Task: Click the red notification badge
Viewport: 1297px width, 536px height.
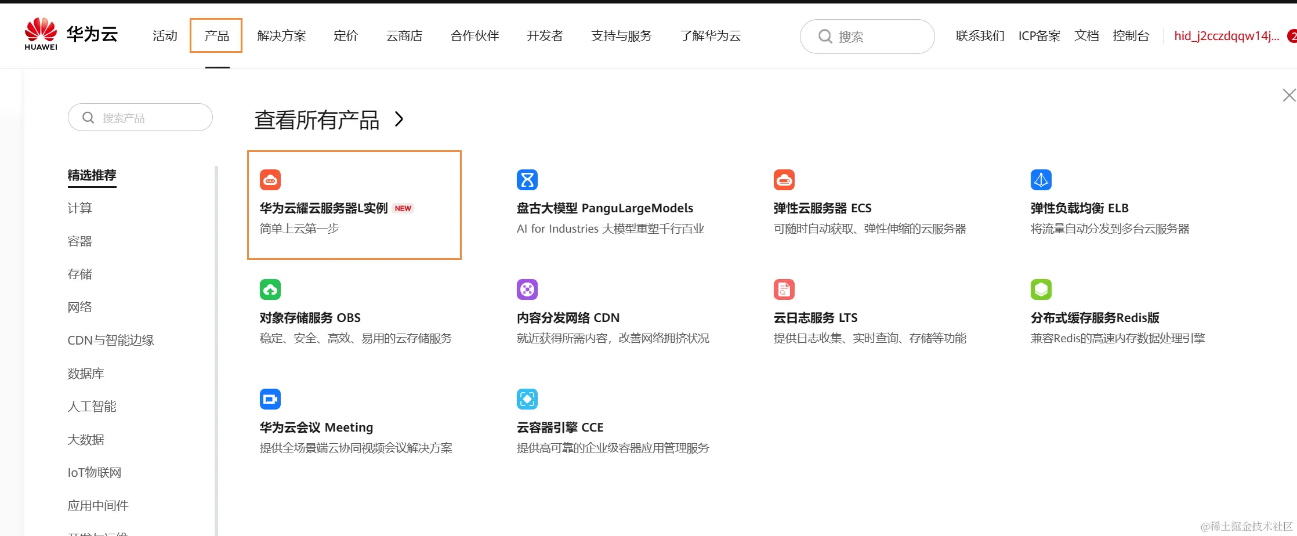Action: (1292, 36)
